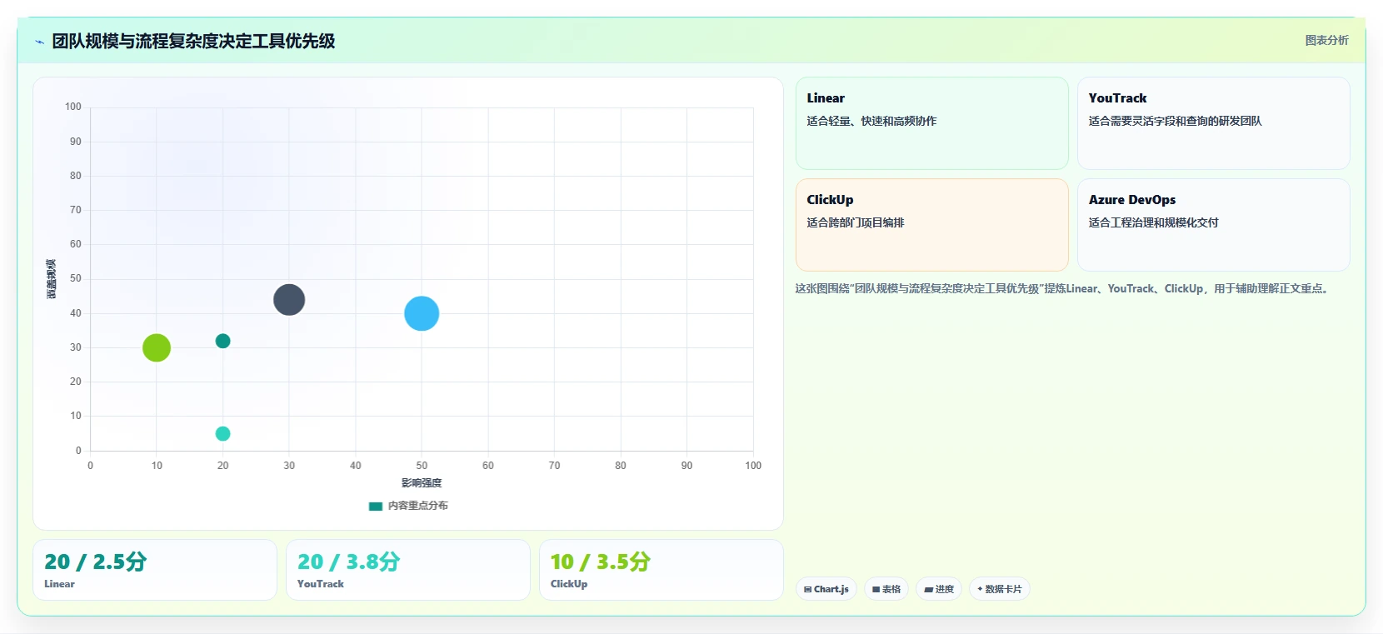The width and height of the screenshot is (1383, 634).
Task: Click the 影响强度 x-axis title
Action: (422, 483)
